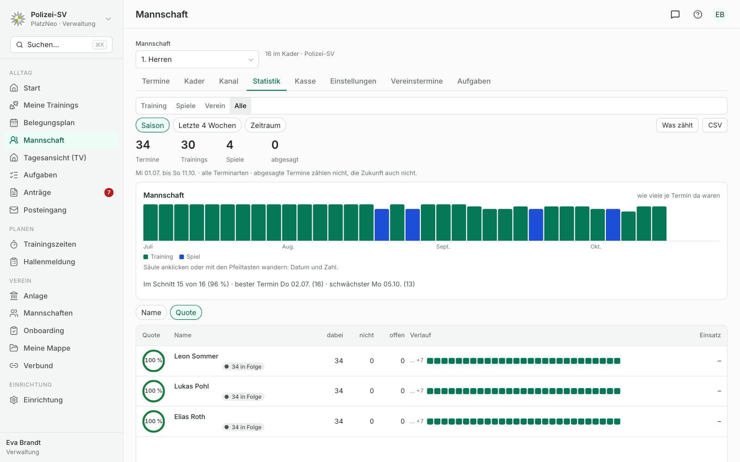
Task: Open the chat messages icon in header
Action: coord(675,14)
